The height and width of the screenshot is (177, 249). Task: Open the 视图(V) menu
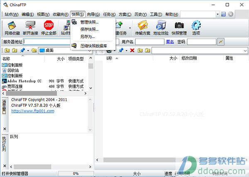[x=43, y=14]
